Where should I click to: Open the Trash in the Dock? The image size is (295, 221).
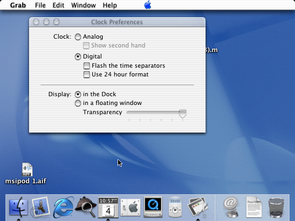click(x=276, y=207)
